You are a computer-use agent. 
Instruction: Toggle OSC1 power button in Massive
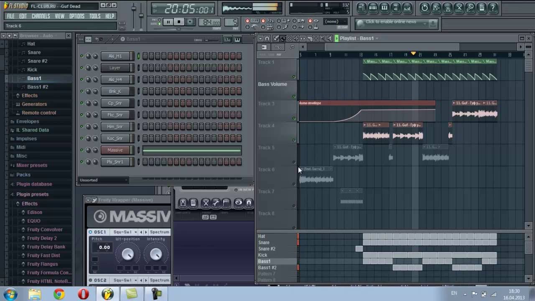[90, 232]
